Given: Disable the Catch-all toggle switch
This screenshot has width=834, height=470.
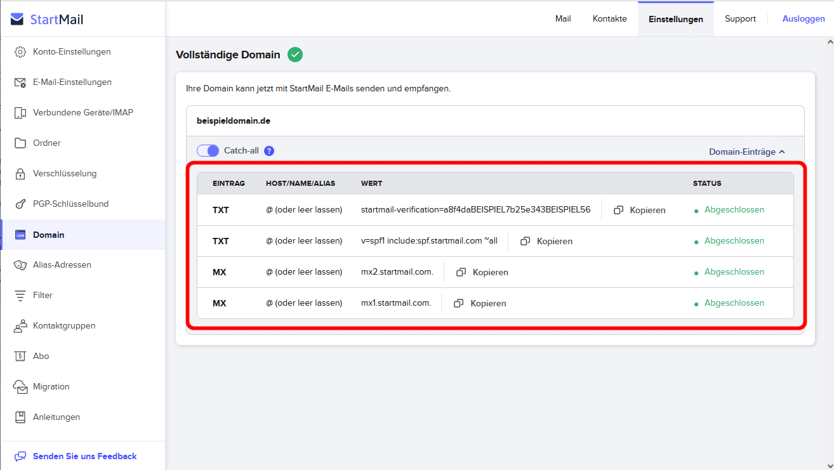Looking at the screenshot, I should (x=208, y=151).
